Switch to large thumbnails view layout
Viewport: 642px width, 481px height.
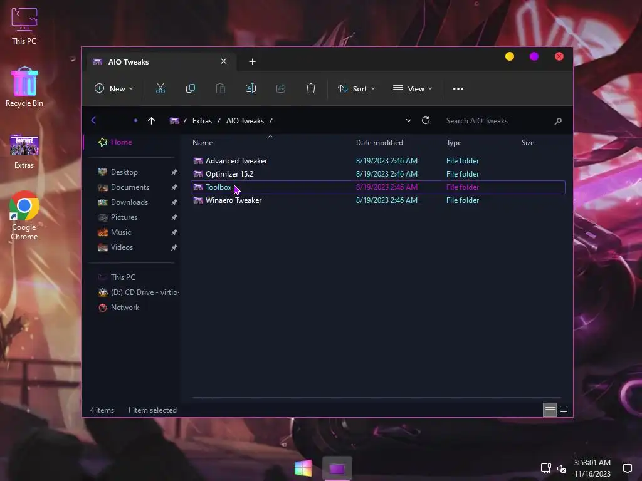point(564,410)
